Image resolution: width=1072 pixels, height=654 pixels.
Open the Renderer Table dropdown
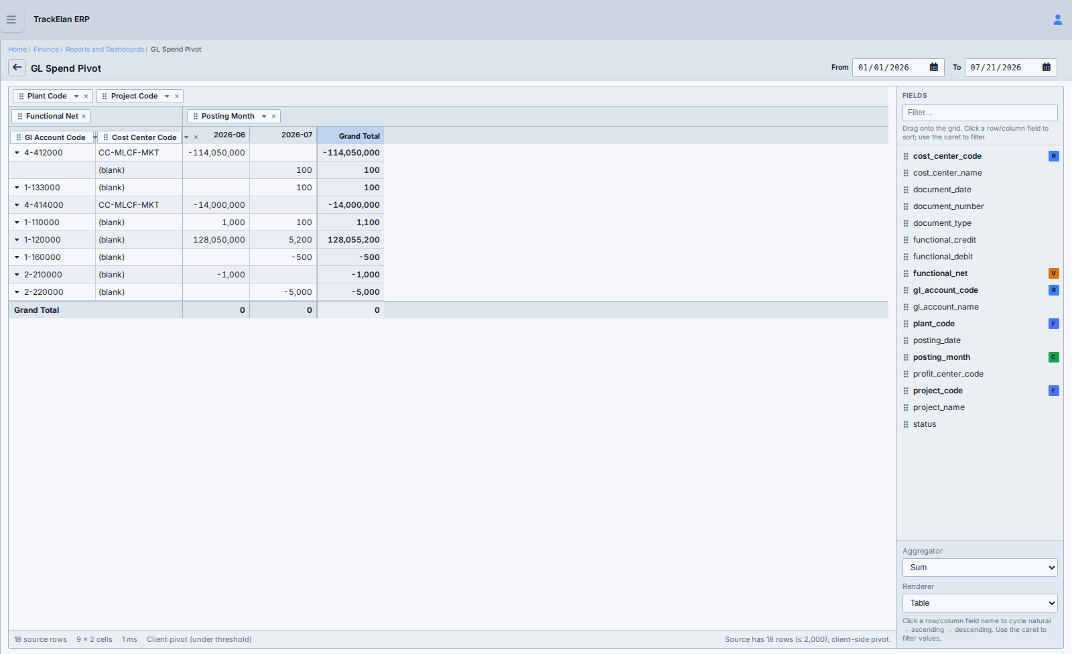click(x=980, y=603)
